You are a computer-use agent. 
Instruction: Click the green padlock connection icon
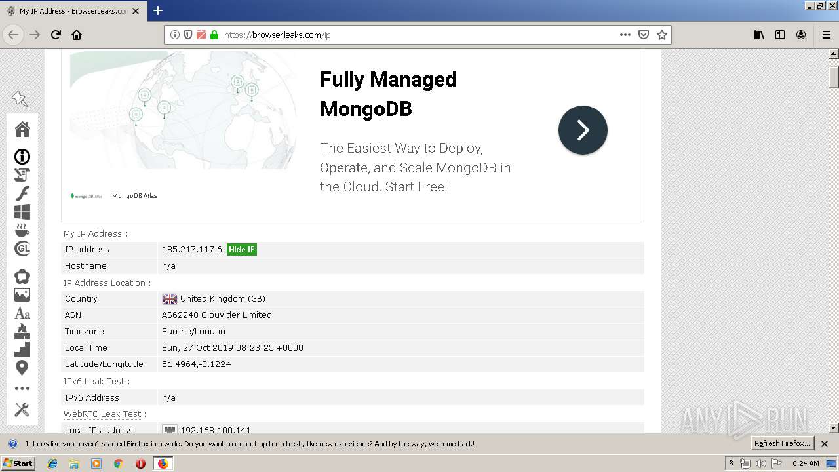point(214,35)
